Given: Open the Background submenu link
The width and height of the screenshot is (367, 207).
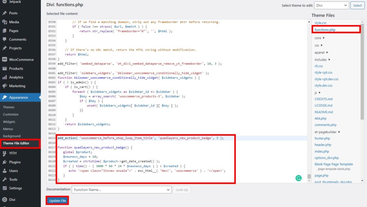Looking at the screenshot, I should pyautogui.click(x=12, y=136).
